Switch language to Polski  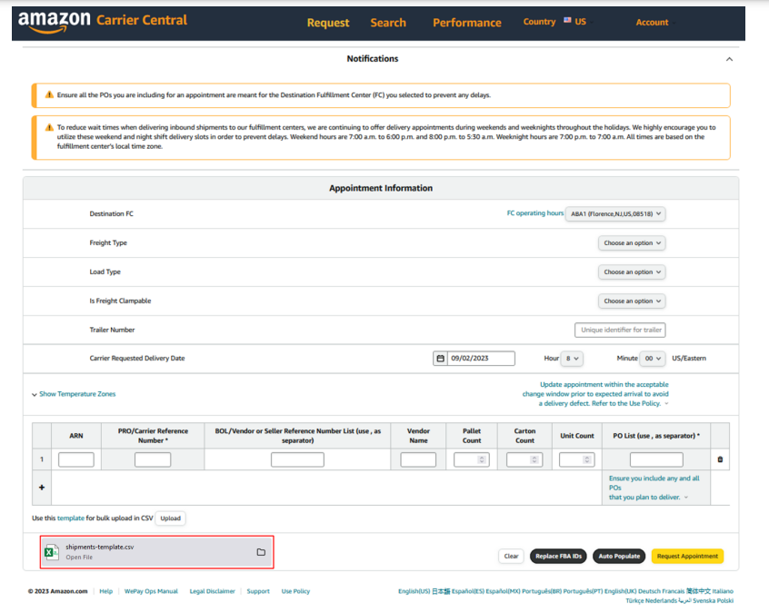725,601
